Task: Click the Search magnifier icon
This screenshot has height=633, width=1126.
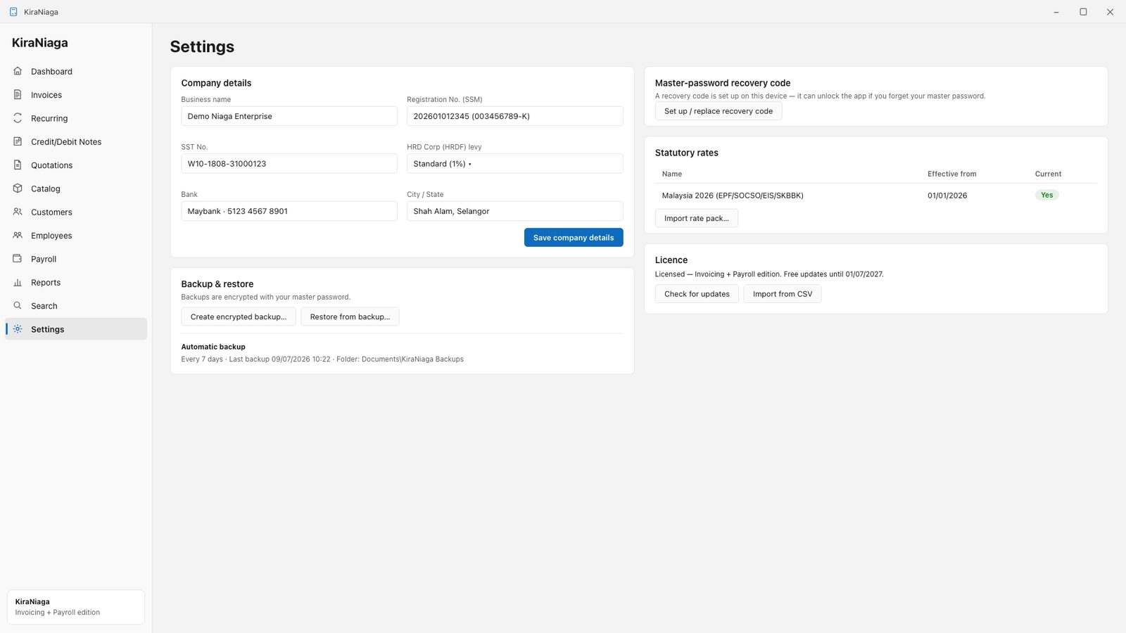Action: point(18,305)
